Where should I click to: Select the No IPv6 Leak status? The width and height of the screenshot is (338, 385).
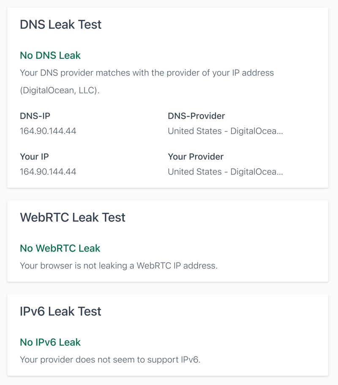click(50, 342)
